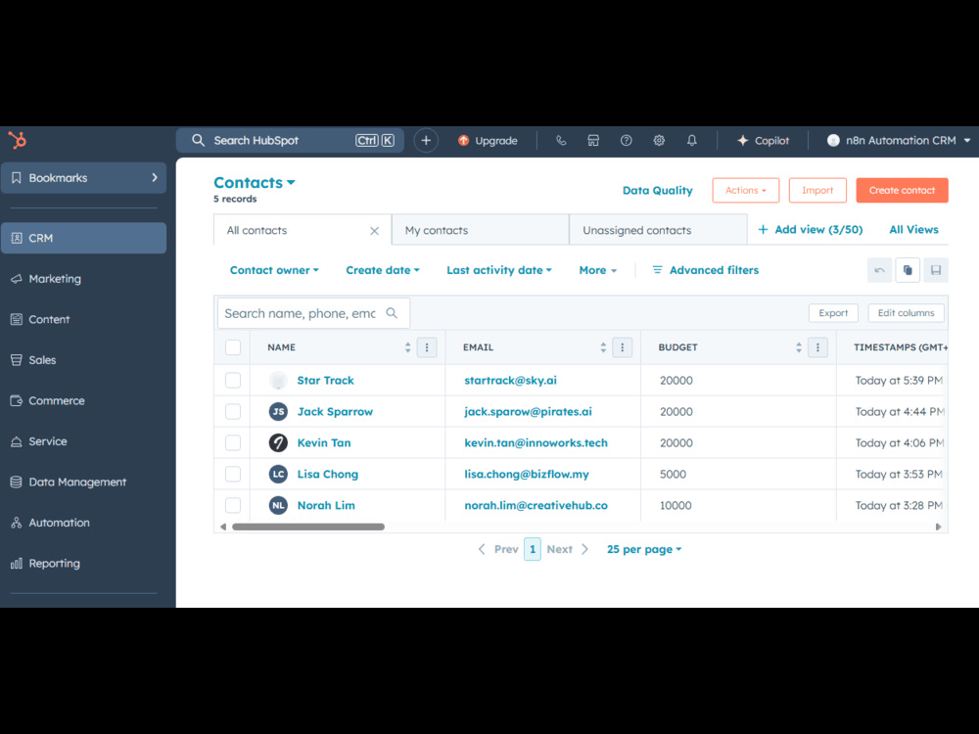Image resolution: width=979 pixels, height=734 pixels.
Task: Open the Data Quality link
Action: coord(658,191)
